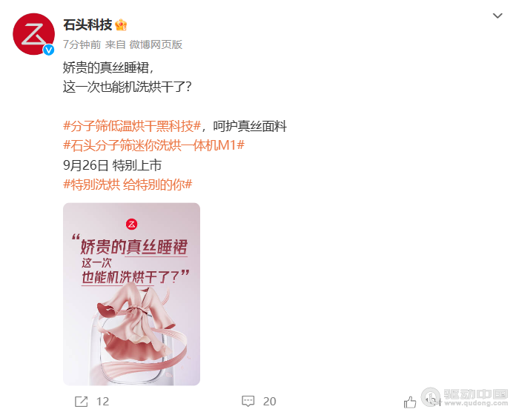Open comments via the speech bubble icon
This screenshot has height=415, width=516.
pyautogui.click(x=248, y=401)
